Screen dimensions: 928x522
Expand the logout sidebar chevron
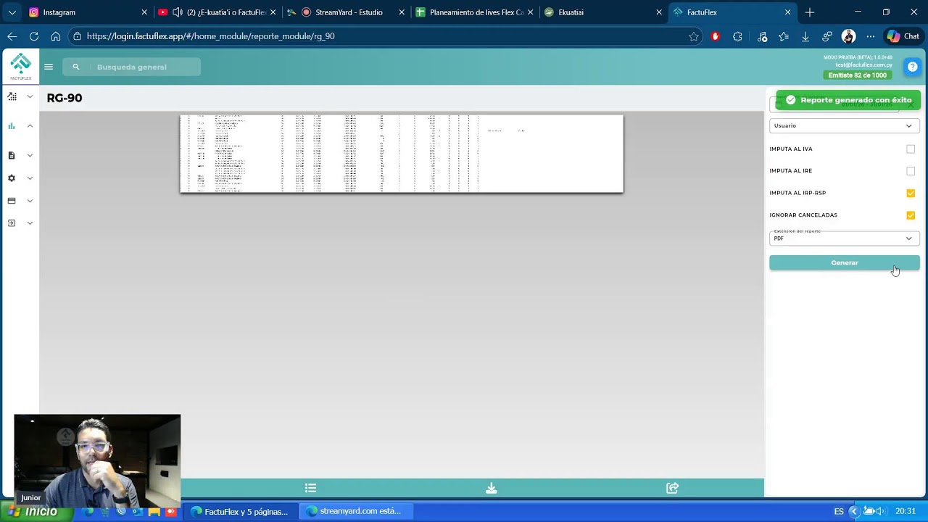coord(30,223)
